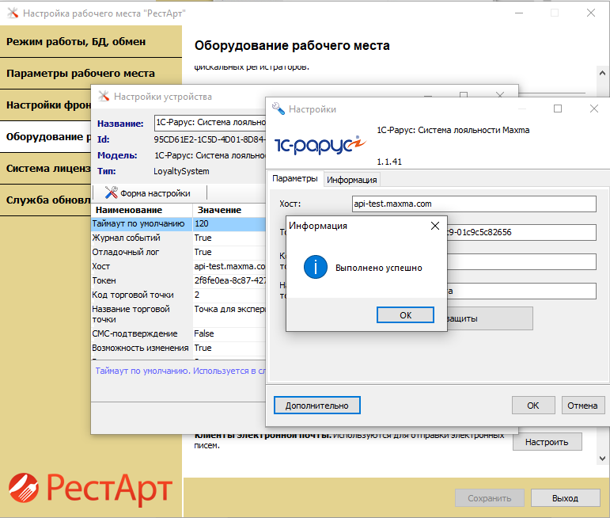Maximize the Настройки window

tap(558, 109)
